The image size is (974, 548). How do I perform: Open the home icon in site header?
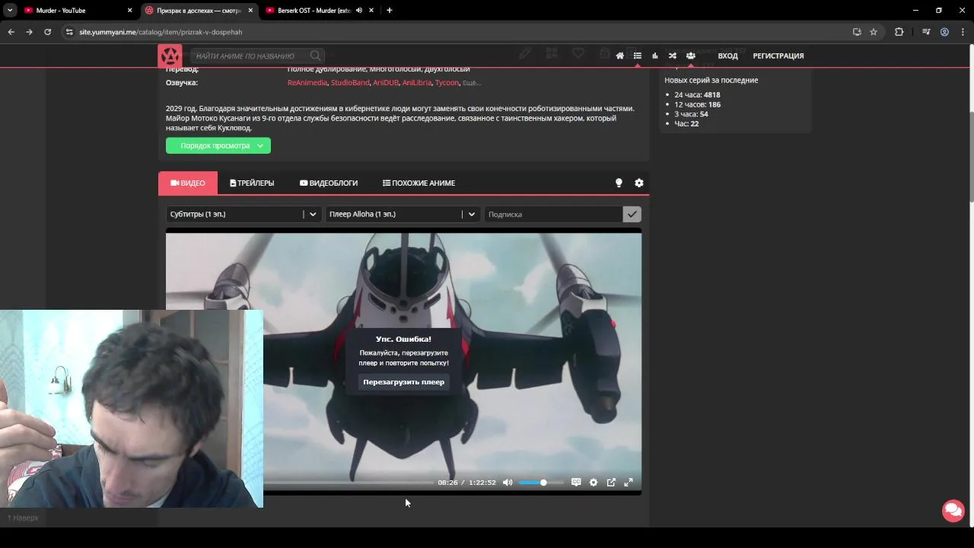pyautogui.click(x=620, y=56)
